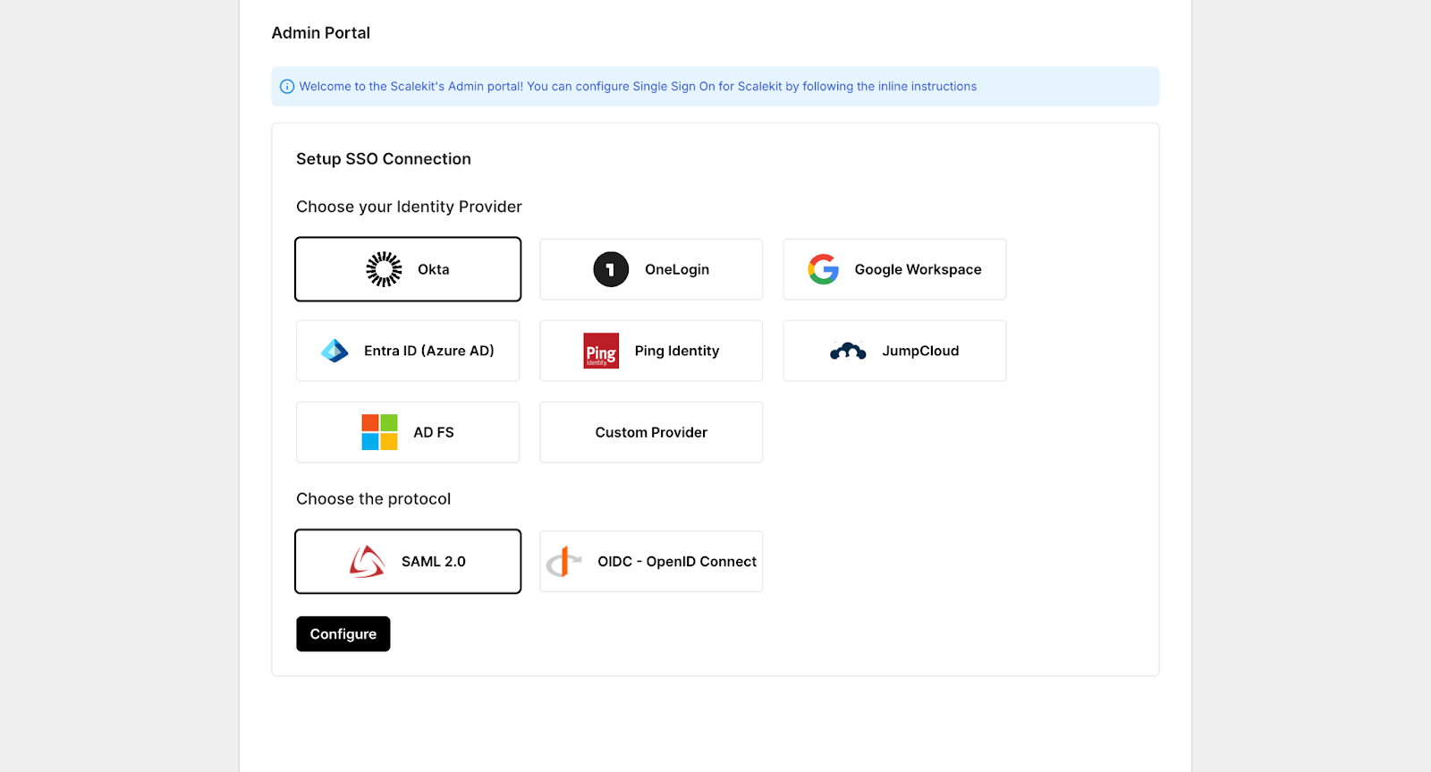Click the red Ping Identity logo icon
The height and width of the screenshot is (772, 1431).
click(601, 351)
